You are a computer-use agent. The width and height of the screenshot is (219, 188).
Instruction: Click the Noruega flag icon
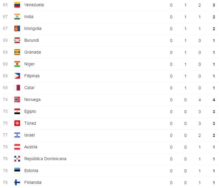point(17,100)
